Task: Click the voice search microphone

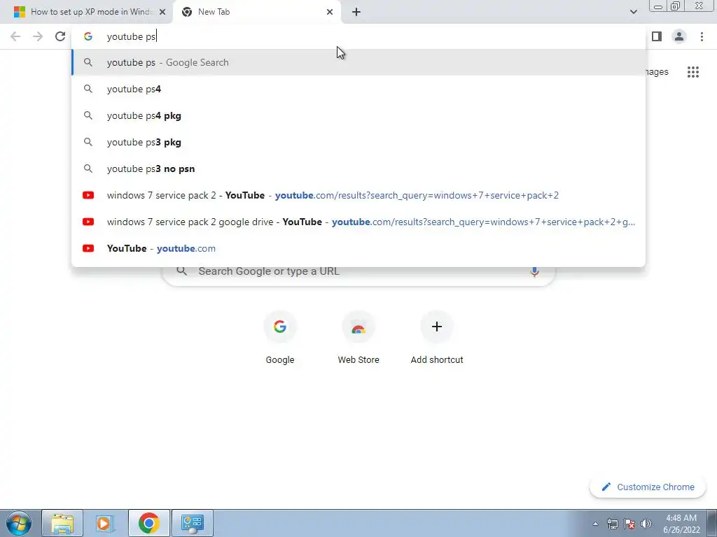Action: click(534, 271)
